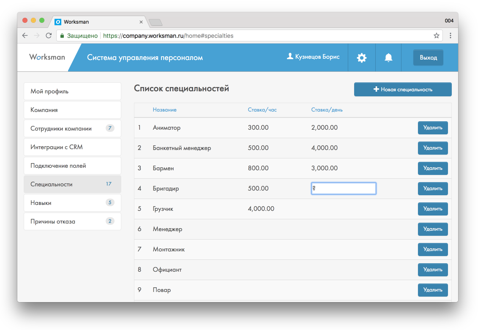486x330 pixels.
Task: Delete the Бармен specialty
Action: tap(433, 168)
